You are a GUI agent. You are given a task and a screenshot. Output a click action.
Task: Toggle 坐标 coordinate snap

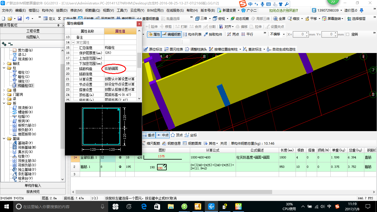191,135
